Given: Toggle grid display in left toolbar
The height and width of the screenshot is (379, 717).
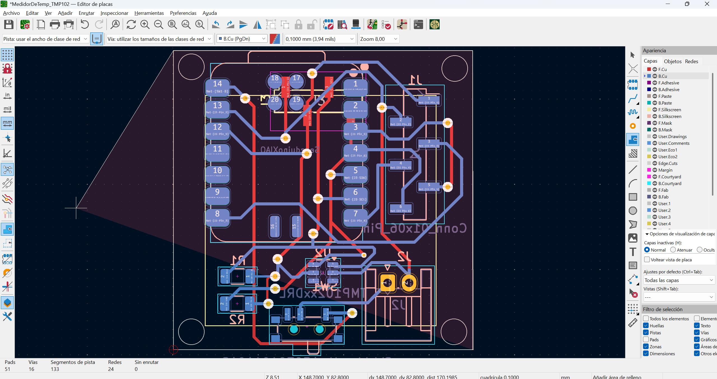Looking at the screenshot, I should (7, 55).
